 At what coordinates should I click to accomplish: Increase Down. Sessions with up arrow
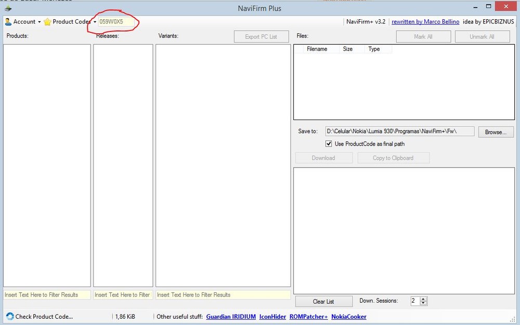(423, 299)
